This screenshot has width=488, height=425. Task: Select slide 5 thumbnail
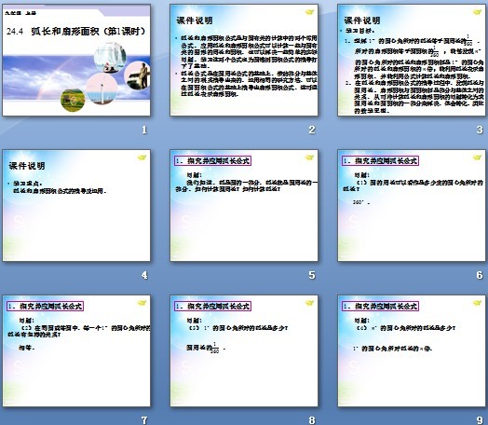pyautogui.click(x=244, y=205)
